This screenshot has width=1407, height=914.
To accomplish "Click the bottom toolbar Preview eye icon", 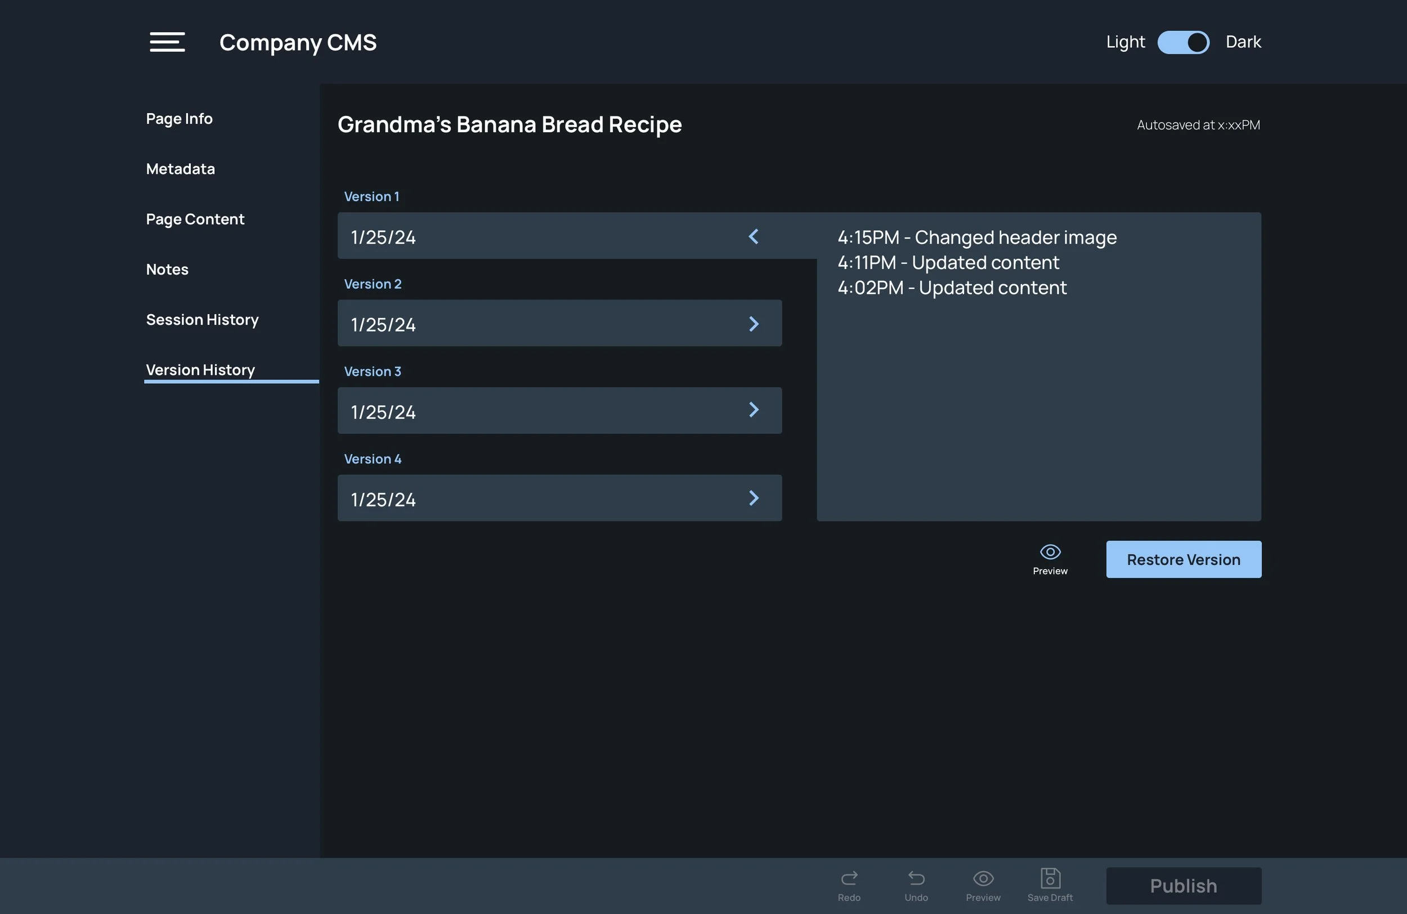I will click(983, 879).
